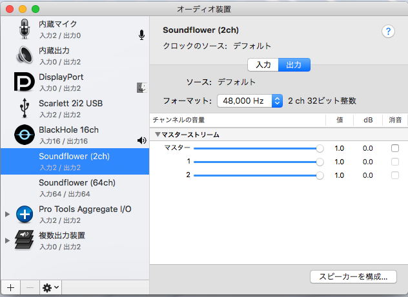The height and width of the screenshot is (297, 408).
Task: Click the multi-output device stacked icon
Action: click(x=24, y=240)
